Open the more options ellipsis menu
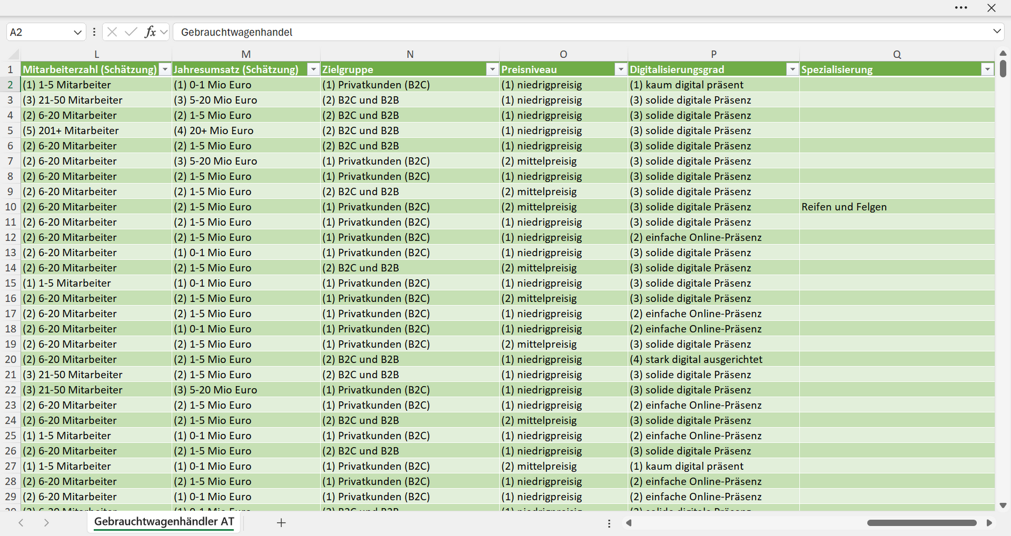Viewport: 1011px width, 536px height. [961, 8]
